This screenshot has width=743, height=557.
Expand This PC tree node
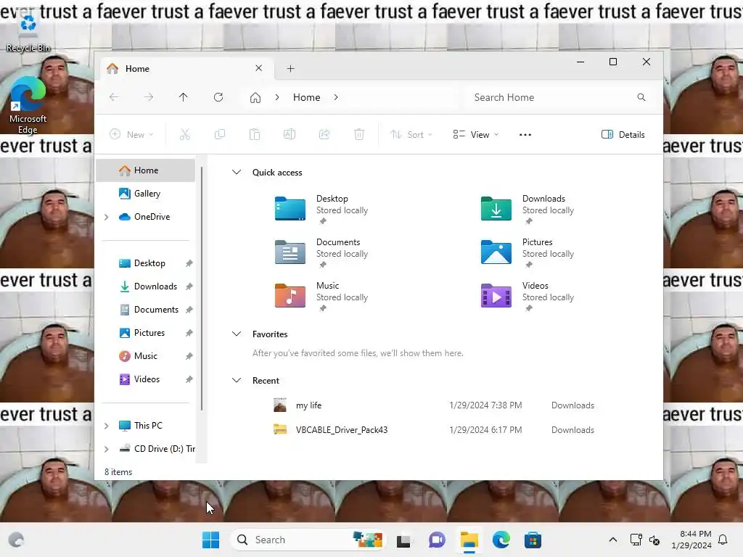coord(107,426)
